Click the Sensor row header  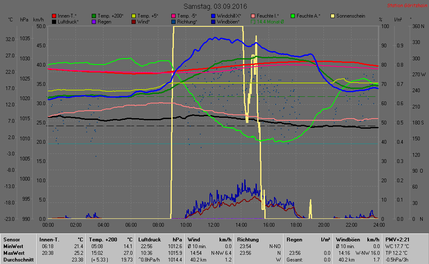pos(11,240)
